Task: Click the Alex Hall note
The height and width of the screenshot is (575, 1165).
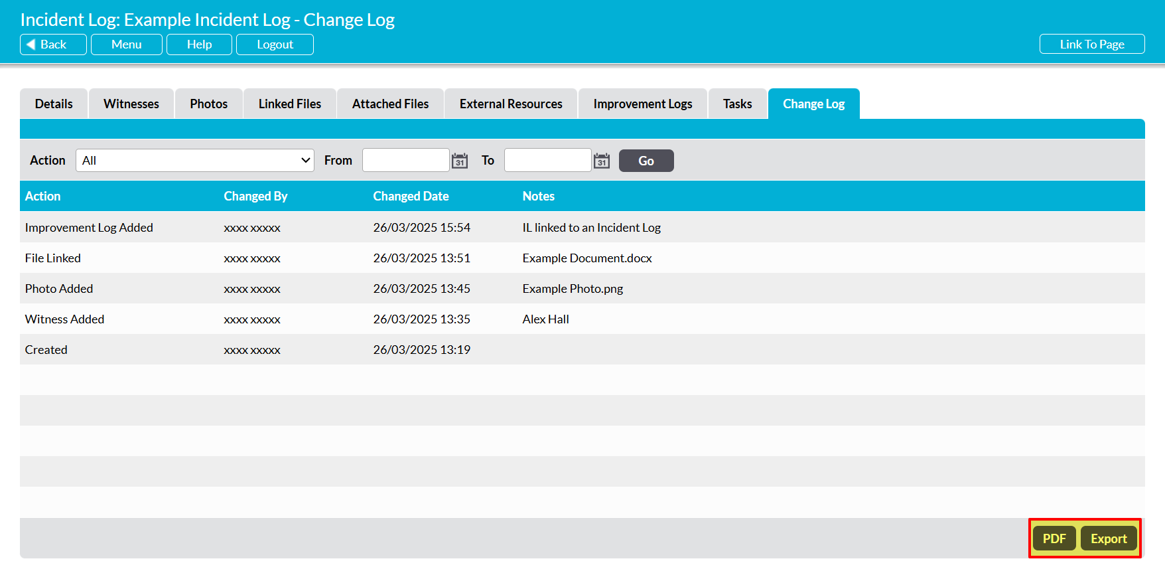Action: click(x=545, y=319)
